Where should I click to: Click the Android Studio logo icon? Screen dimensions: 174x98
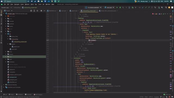tap(2, 4)
